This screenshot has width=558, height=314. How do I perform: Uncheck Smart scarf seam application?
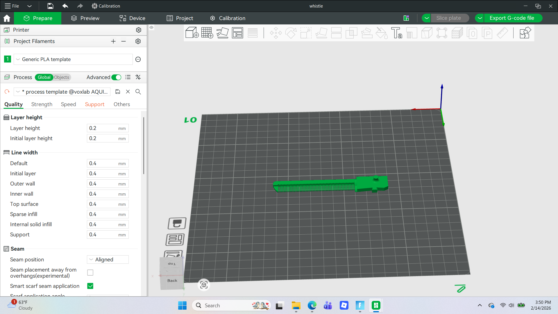click(x=90, y=286)
